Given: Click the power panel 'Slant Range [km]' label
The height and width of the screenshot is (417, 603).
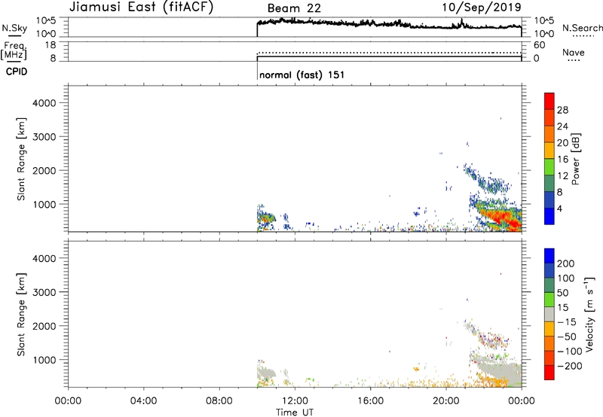Looking at the screenshot, I should tap(21, 159).
